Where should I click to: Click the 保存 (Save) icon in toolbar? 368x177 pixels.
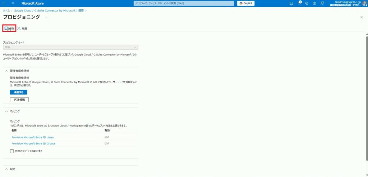[x=6, y=28]
